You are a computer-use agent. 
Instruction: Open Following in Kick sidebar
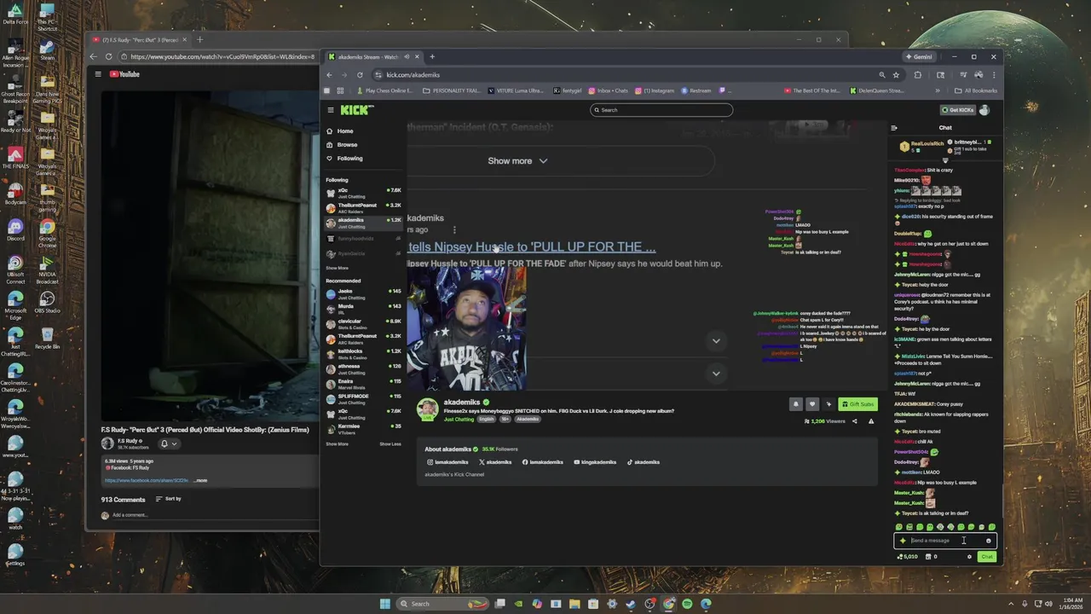(x=344, y=159)
